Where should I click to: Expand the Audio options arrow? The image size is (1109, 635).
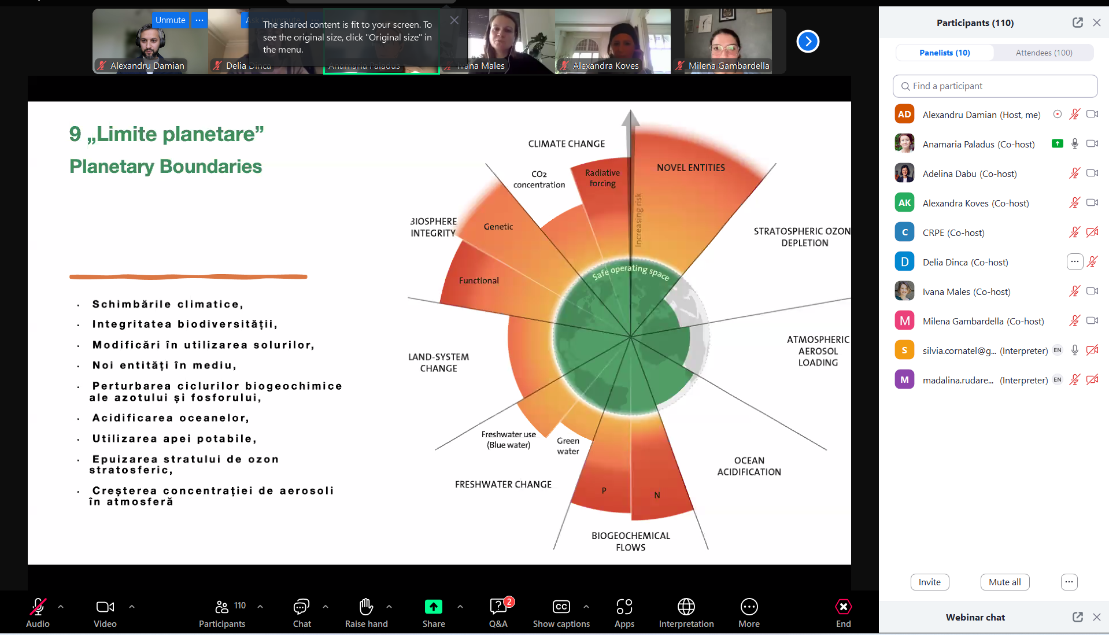(61, 607)
